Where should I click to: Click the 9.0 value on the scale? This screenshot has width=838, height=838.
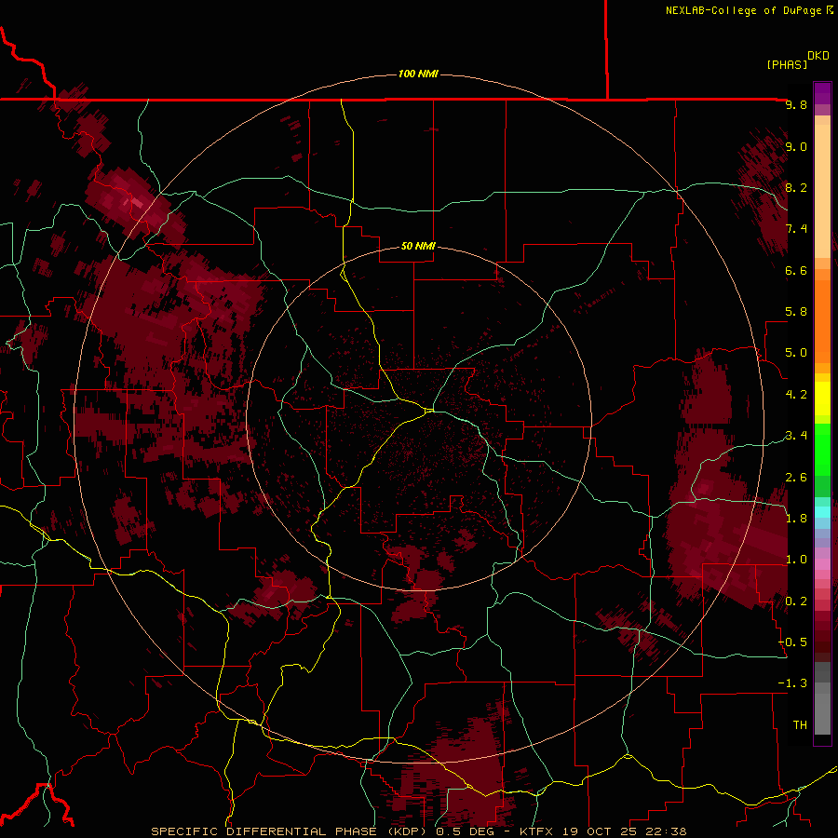(796, 146)
